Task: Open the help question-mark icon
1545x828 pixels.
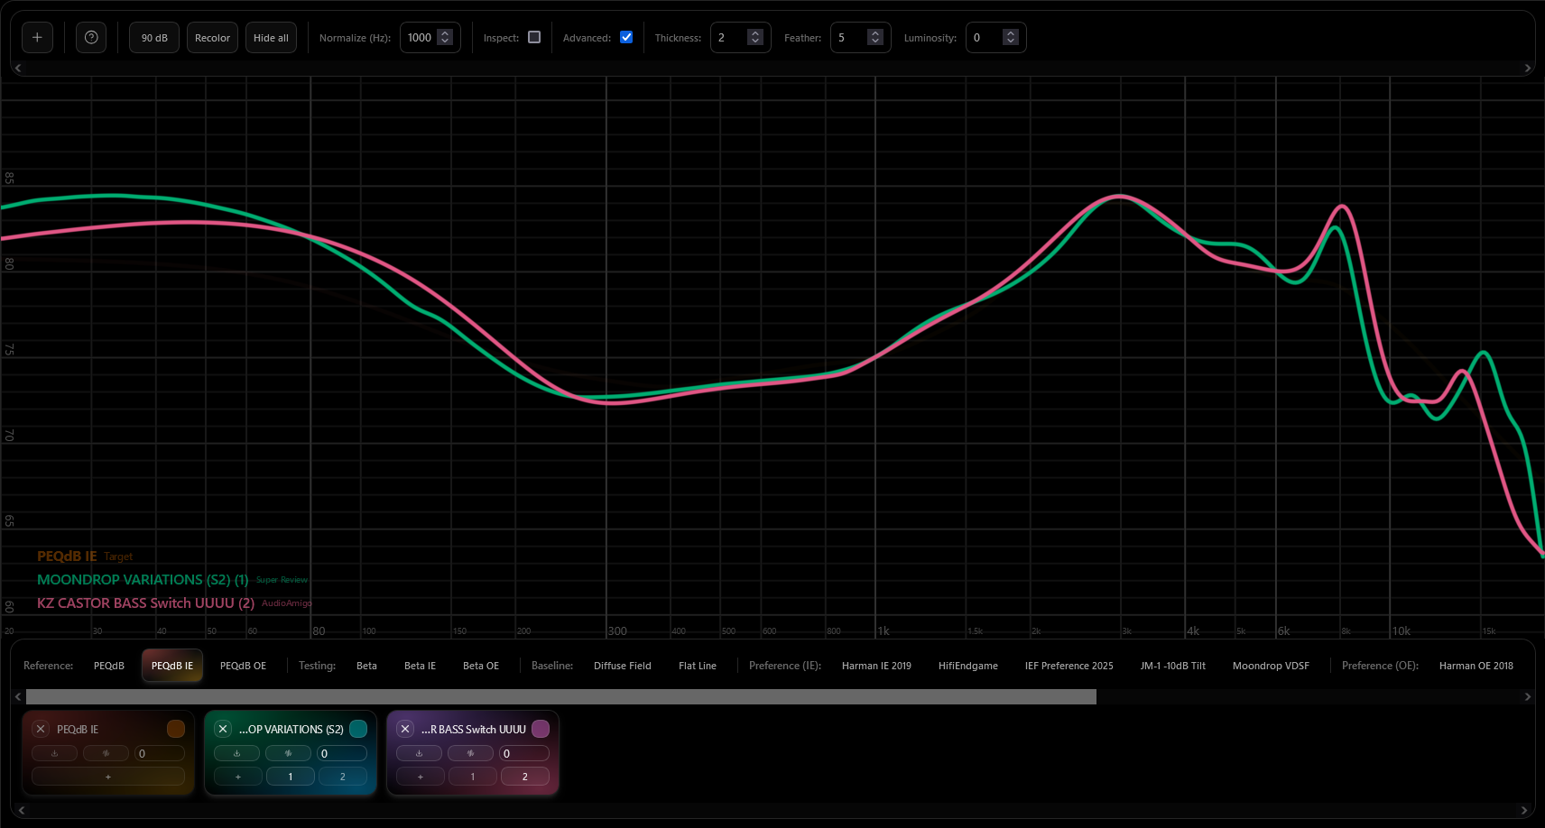Action: pos(91,38)
